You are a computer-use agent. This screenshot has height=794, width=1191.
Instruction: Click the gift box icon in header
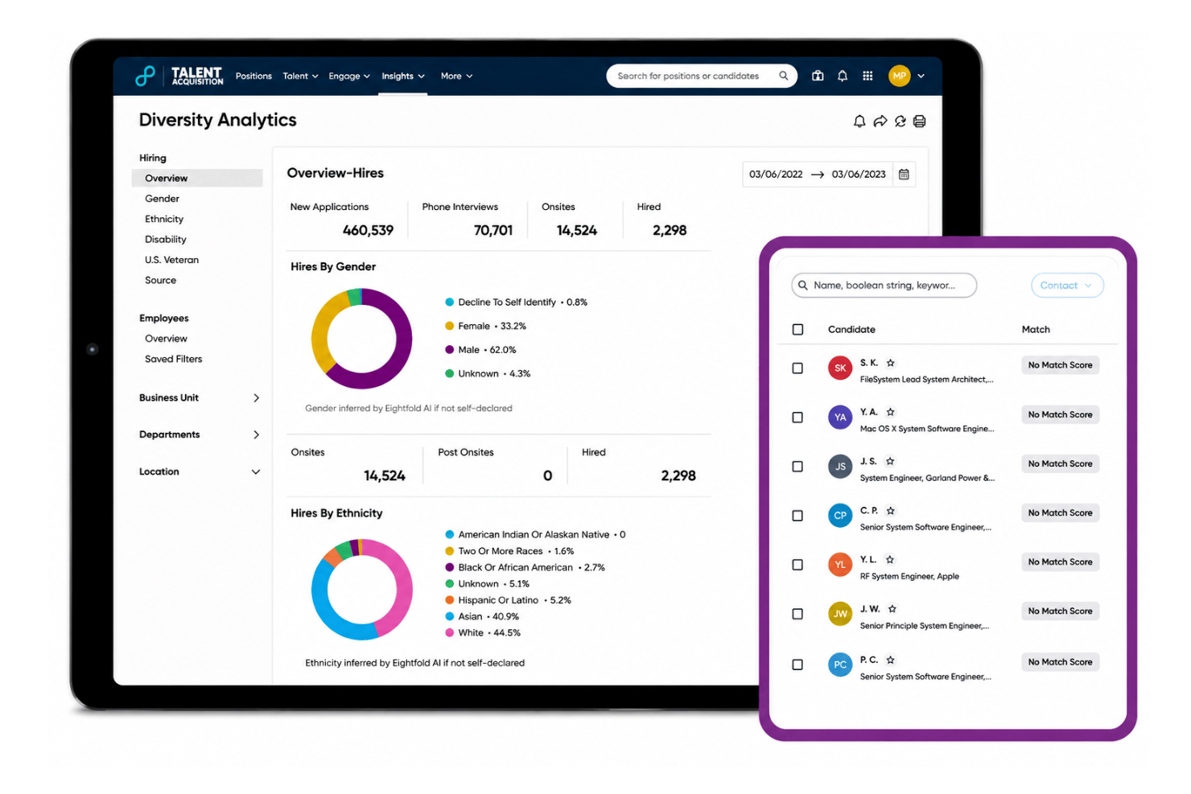click(818, 76)
